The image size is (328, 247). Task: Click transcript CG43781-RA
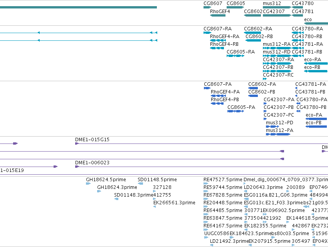tap(308, 44)
